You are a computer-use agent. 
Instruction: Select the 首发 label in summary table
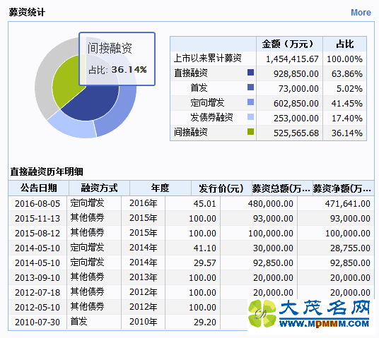coord(199,87)
